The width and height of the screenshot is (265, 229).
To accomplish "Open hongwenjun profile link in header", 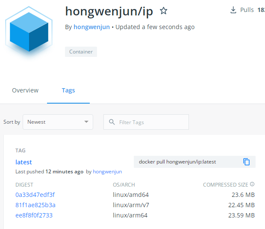I will (x=91, y=27).
